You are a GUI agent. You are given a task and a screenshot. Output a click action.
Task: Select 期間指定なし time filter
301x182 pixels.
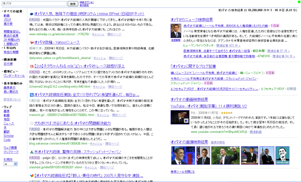coord(12,32)
